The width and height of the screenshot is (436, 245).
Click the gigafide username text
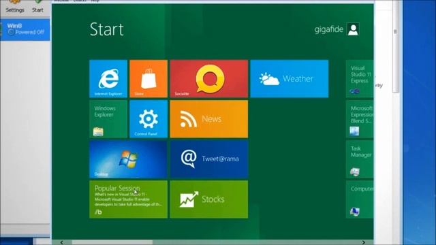point(328,29)
